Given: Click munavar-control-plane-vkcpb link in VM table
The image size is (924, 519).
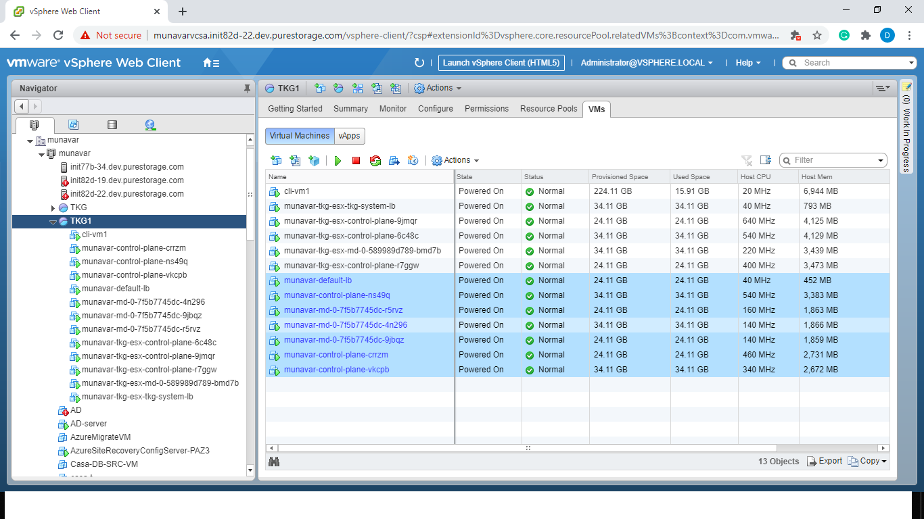Looking at the screenshot, I should pos(336,370).
